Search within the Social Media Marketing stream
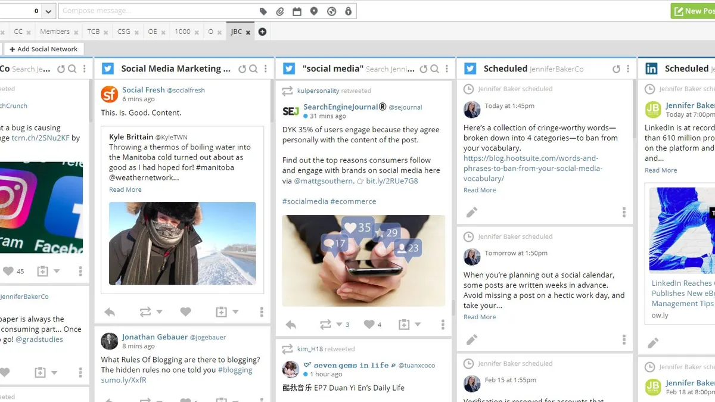Image resolution: width=715 pixels, height=402 pixels. 253,69
